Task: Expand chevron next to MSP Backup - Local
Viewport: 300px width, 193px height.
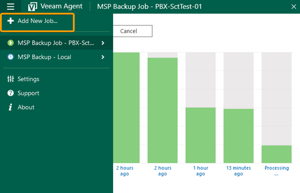Action: coord(103,57)
